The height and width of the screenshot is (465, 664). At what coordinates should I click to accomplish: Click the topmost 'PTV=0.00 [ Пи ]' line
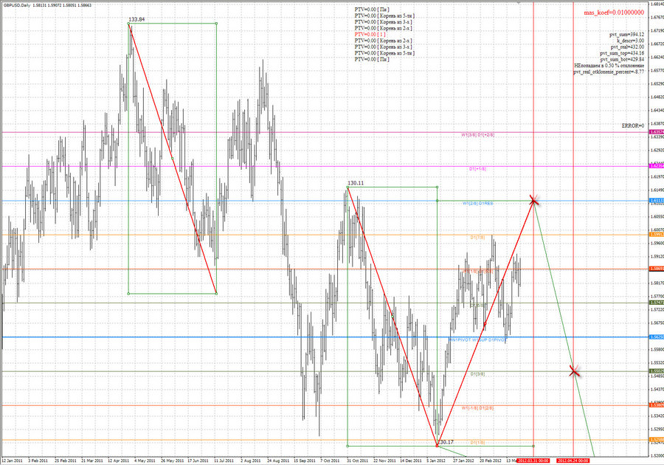[372, 10]
